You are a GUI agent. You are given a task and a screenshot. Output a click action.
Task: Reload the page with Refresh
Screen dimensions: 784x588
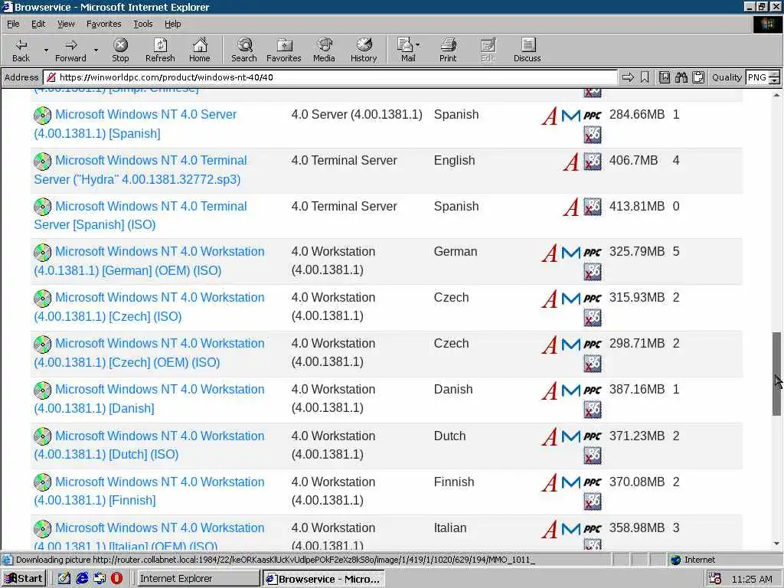pyautogui.click(x=160, y=50)
